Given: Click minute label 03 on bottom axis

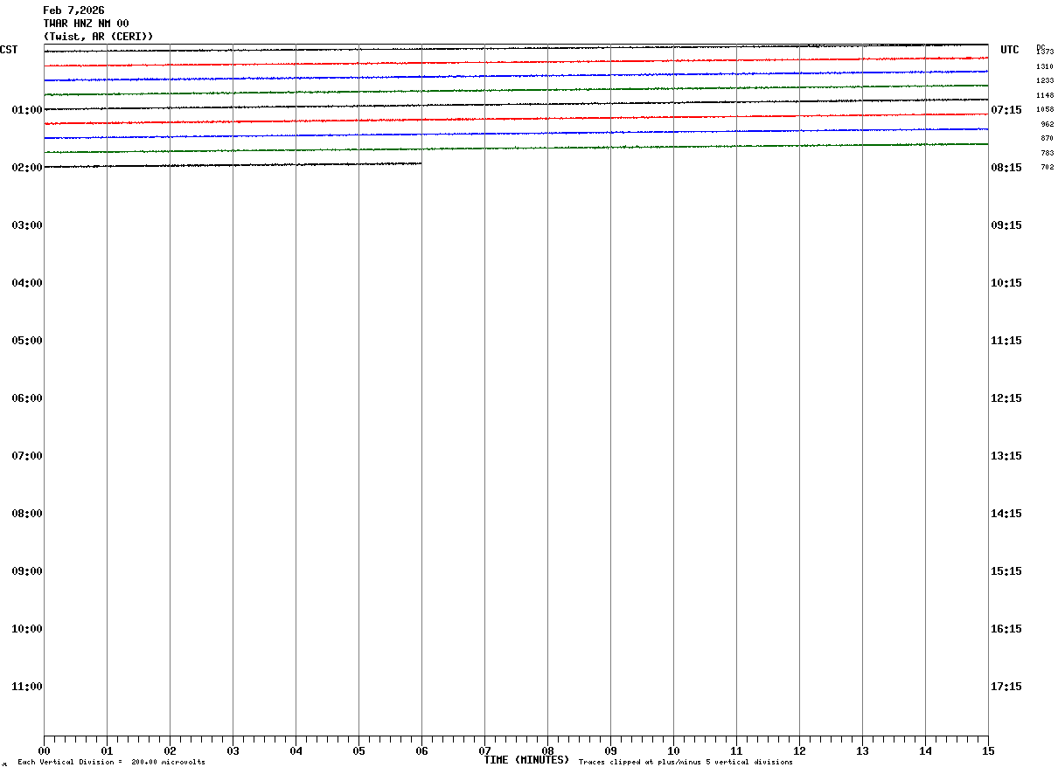Looking at the screenshot, I should [x=233, y=750].
